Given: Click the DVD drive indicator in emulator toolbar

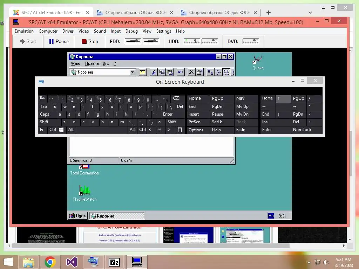Looking at the screenshot, I should pos(251,41).
